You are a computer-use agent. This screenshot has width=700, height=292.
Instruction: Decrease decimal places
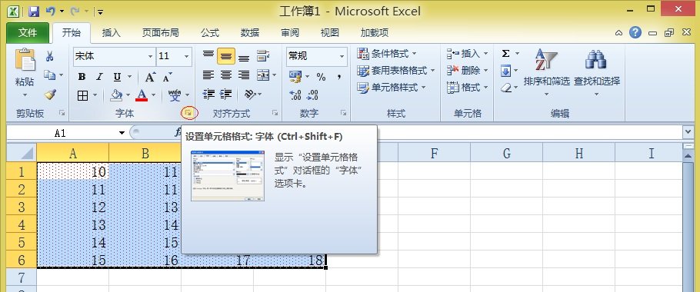tap(312, 95)
